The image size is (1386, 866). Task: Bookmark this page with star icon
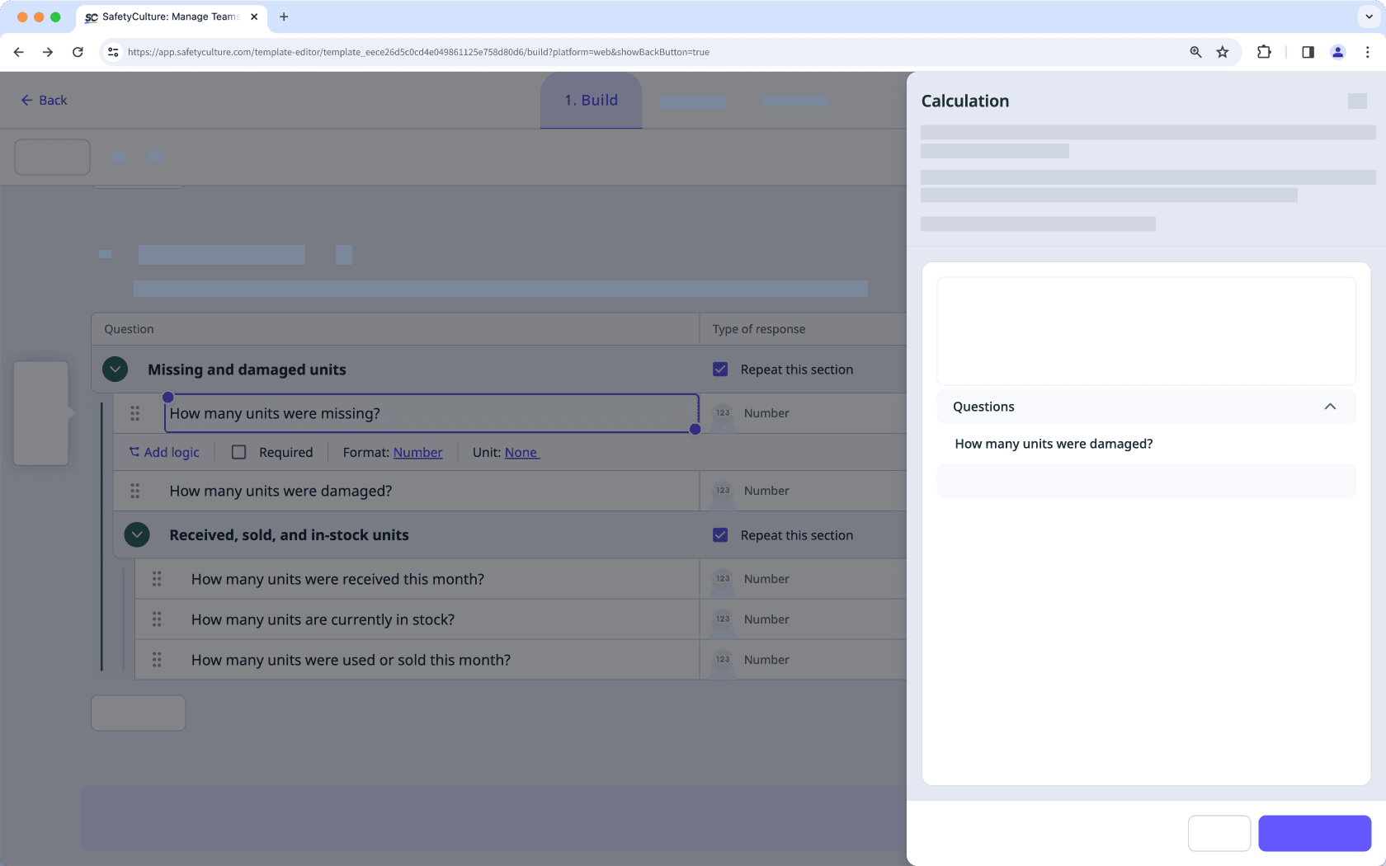(x=1223, y=52)
